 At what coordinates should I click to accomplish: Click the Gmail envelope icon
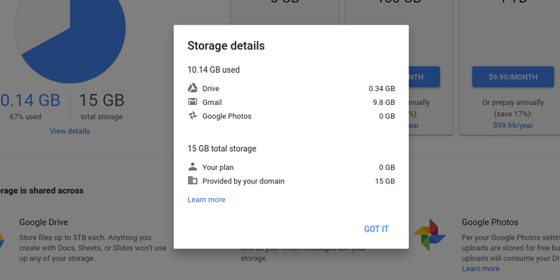tap(193, 101)
